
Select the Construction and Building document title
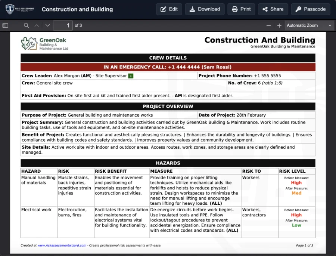(77, 9)
